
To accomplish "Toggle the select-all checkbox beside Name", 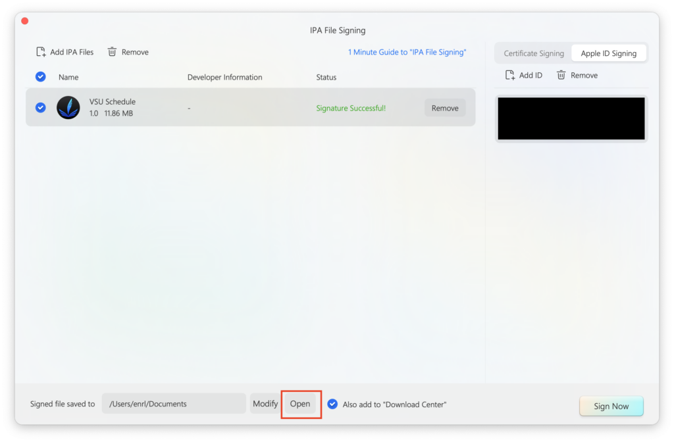I will (x=40, y=77).
